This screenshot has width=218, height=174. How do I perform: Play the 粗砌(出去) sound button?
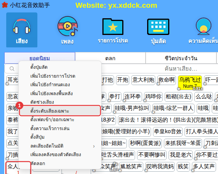click(178, 97)
